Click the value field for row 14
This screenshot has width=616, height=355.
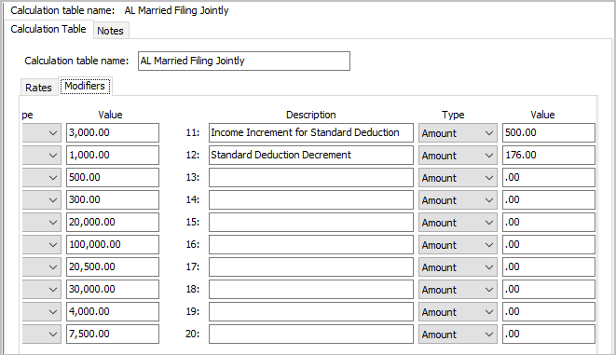click(x=549, y=200)
